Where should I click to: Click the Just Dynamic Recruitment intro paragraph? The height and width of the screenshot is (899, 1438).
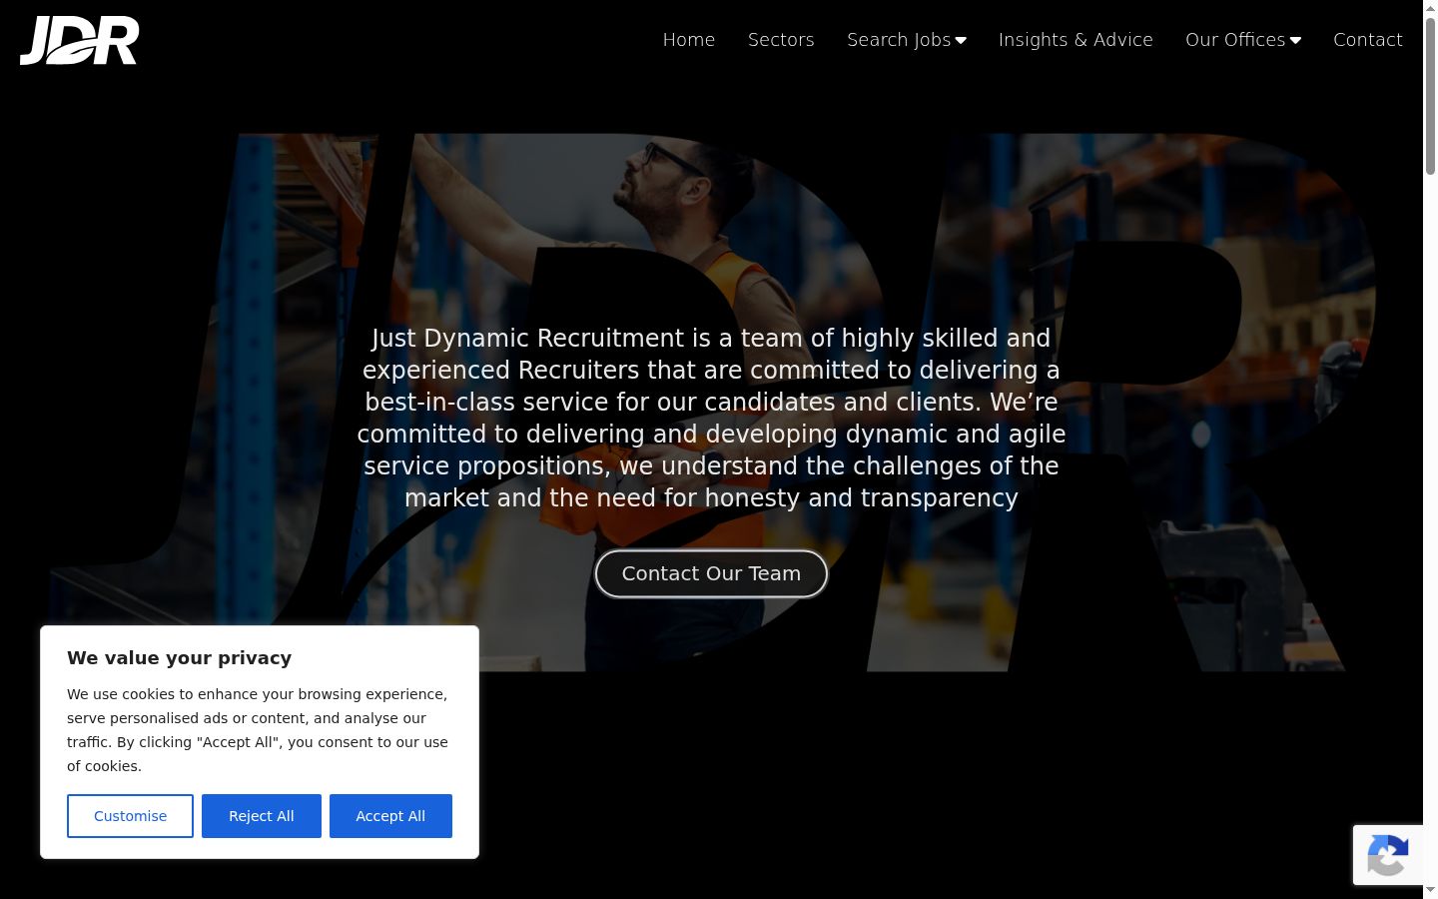(x=711, y=418)
